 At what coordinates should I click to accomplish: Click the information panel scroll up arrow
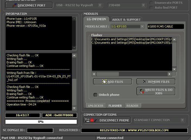point(74,19)
